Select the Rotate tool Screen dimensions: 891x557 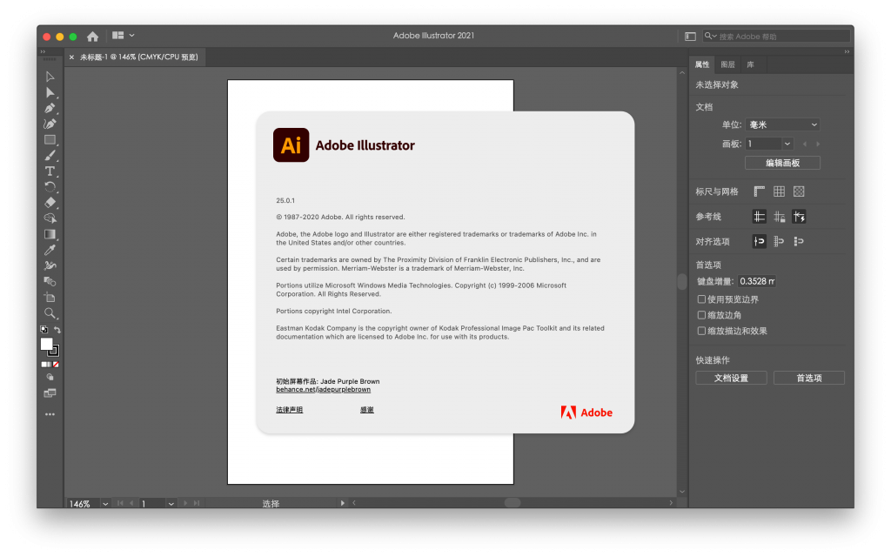tap(50, 187)
